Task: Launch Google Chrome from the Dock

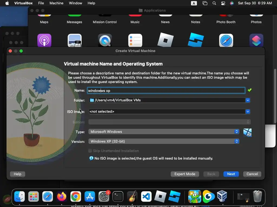Action: (76, 196)
